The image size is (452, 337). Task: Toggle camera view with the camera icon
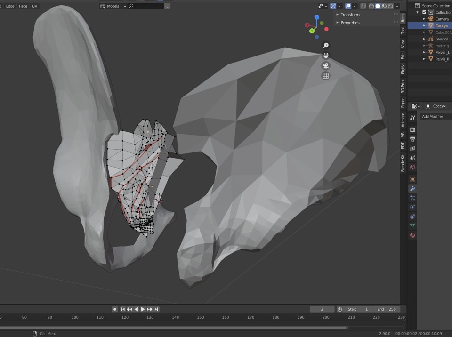click(x=325, y=66)
